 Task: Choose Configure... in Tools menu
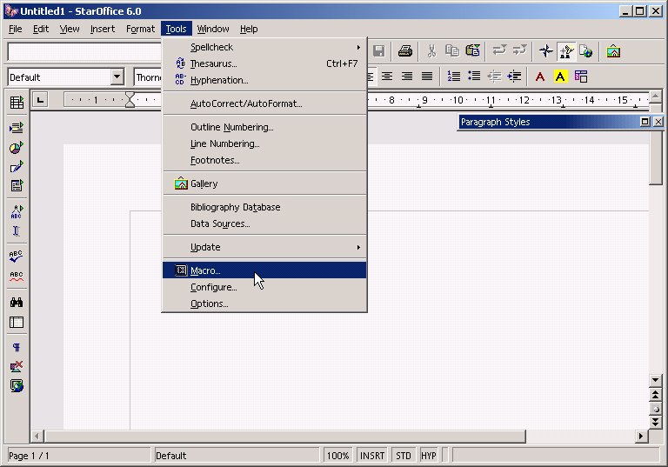264,287
